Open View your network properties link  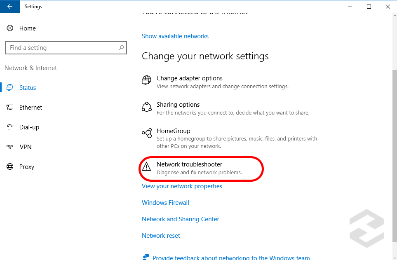pyautogui.click(x=182, y=186)
